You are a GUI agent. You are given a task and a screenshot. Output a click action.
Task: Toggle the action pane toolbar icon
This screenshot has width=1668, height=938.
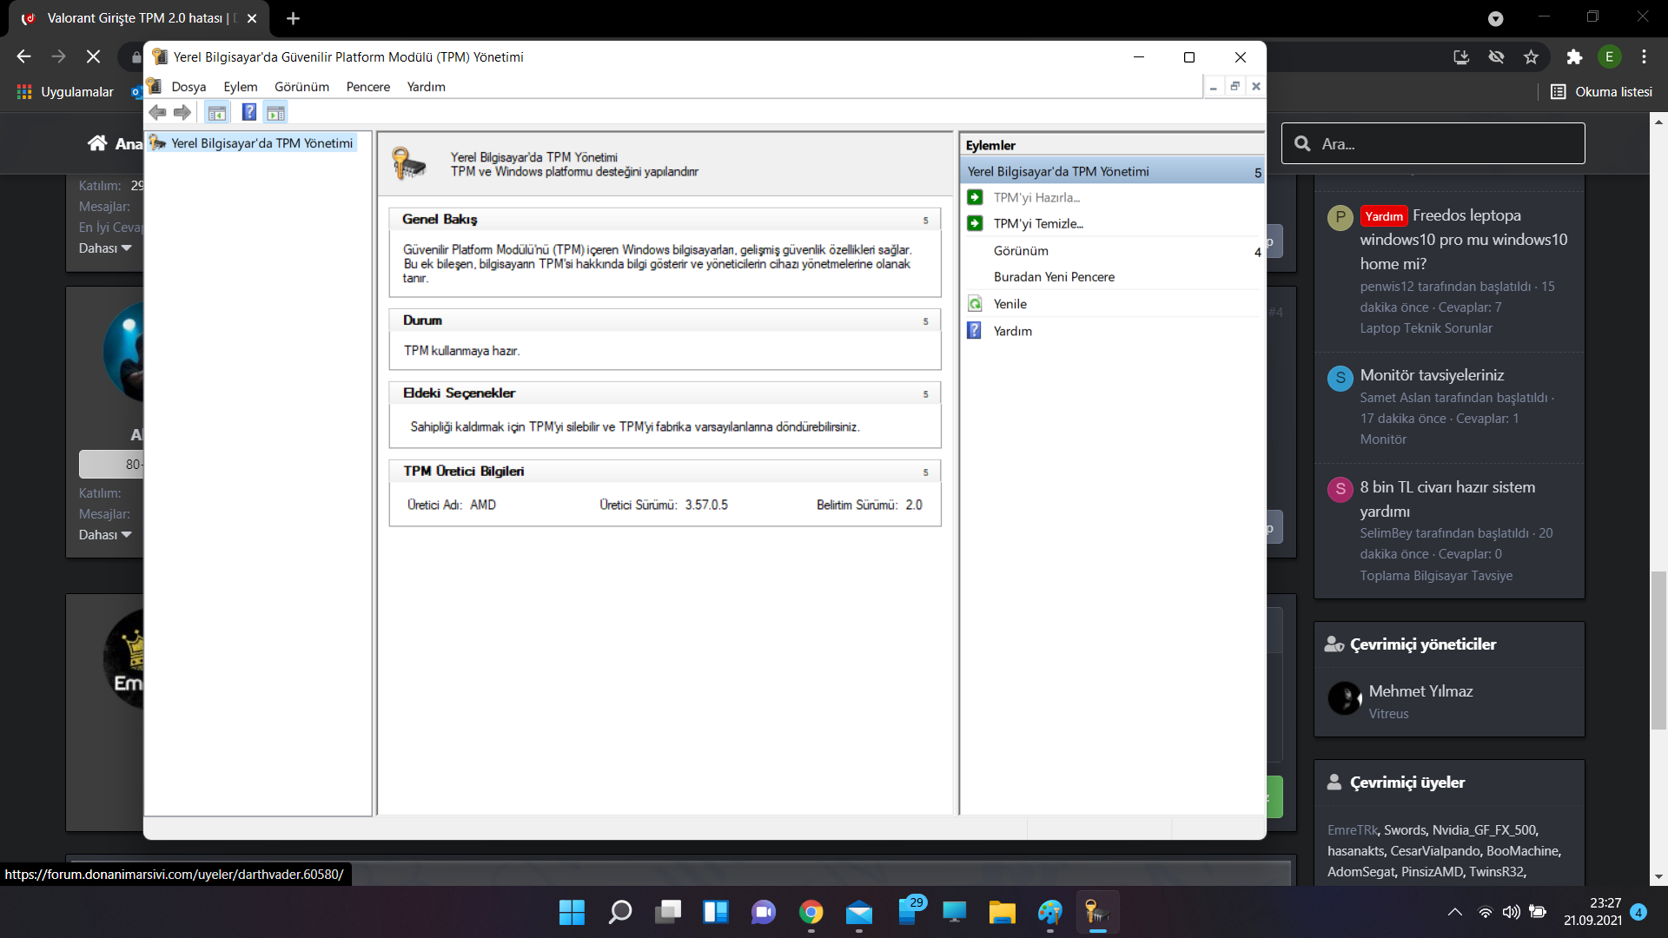(275, 112)
